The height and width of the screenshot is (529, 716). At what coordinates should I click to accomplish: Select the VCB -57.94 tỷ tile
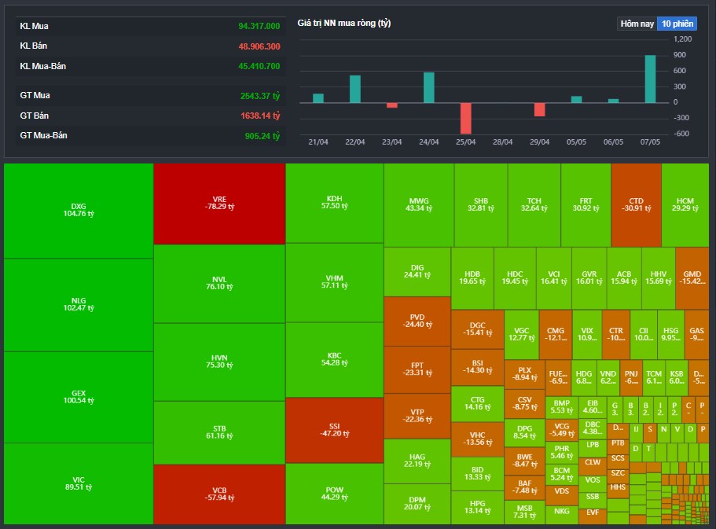pyautogui.click(x=219, y=494)
